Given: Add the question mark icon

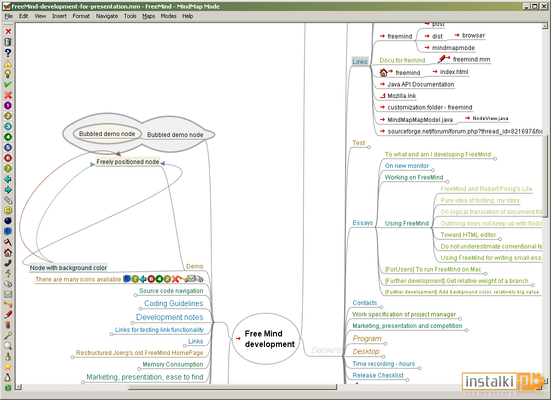Looking at the screenshot, I should [x=8, y=52].
